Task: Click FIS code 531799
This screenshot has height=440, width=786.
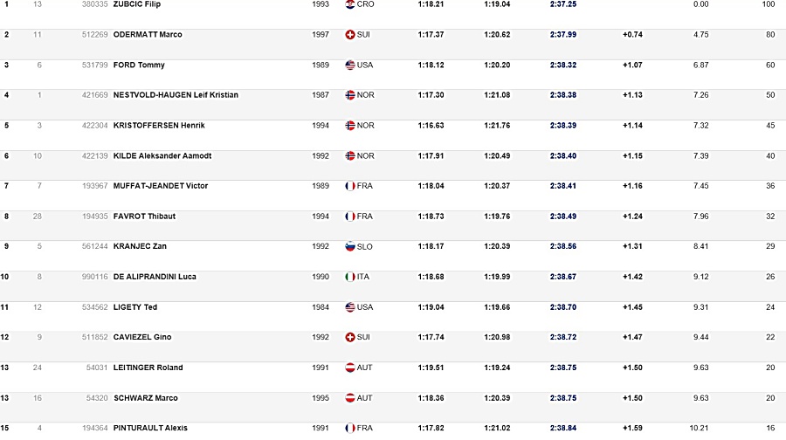Action: pos(94,65)
